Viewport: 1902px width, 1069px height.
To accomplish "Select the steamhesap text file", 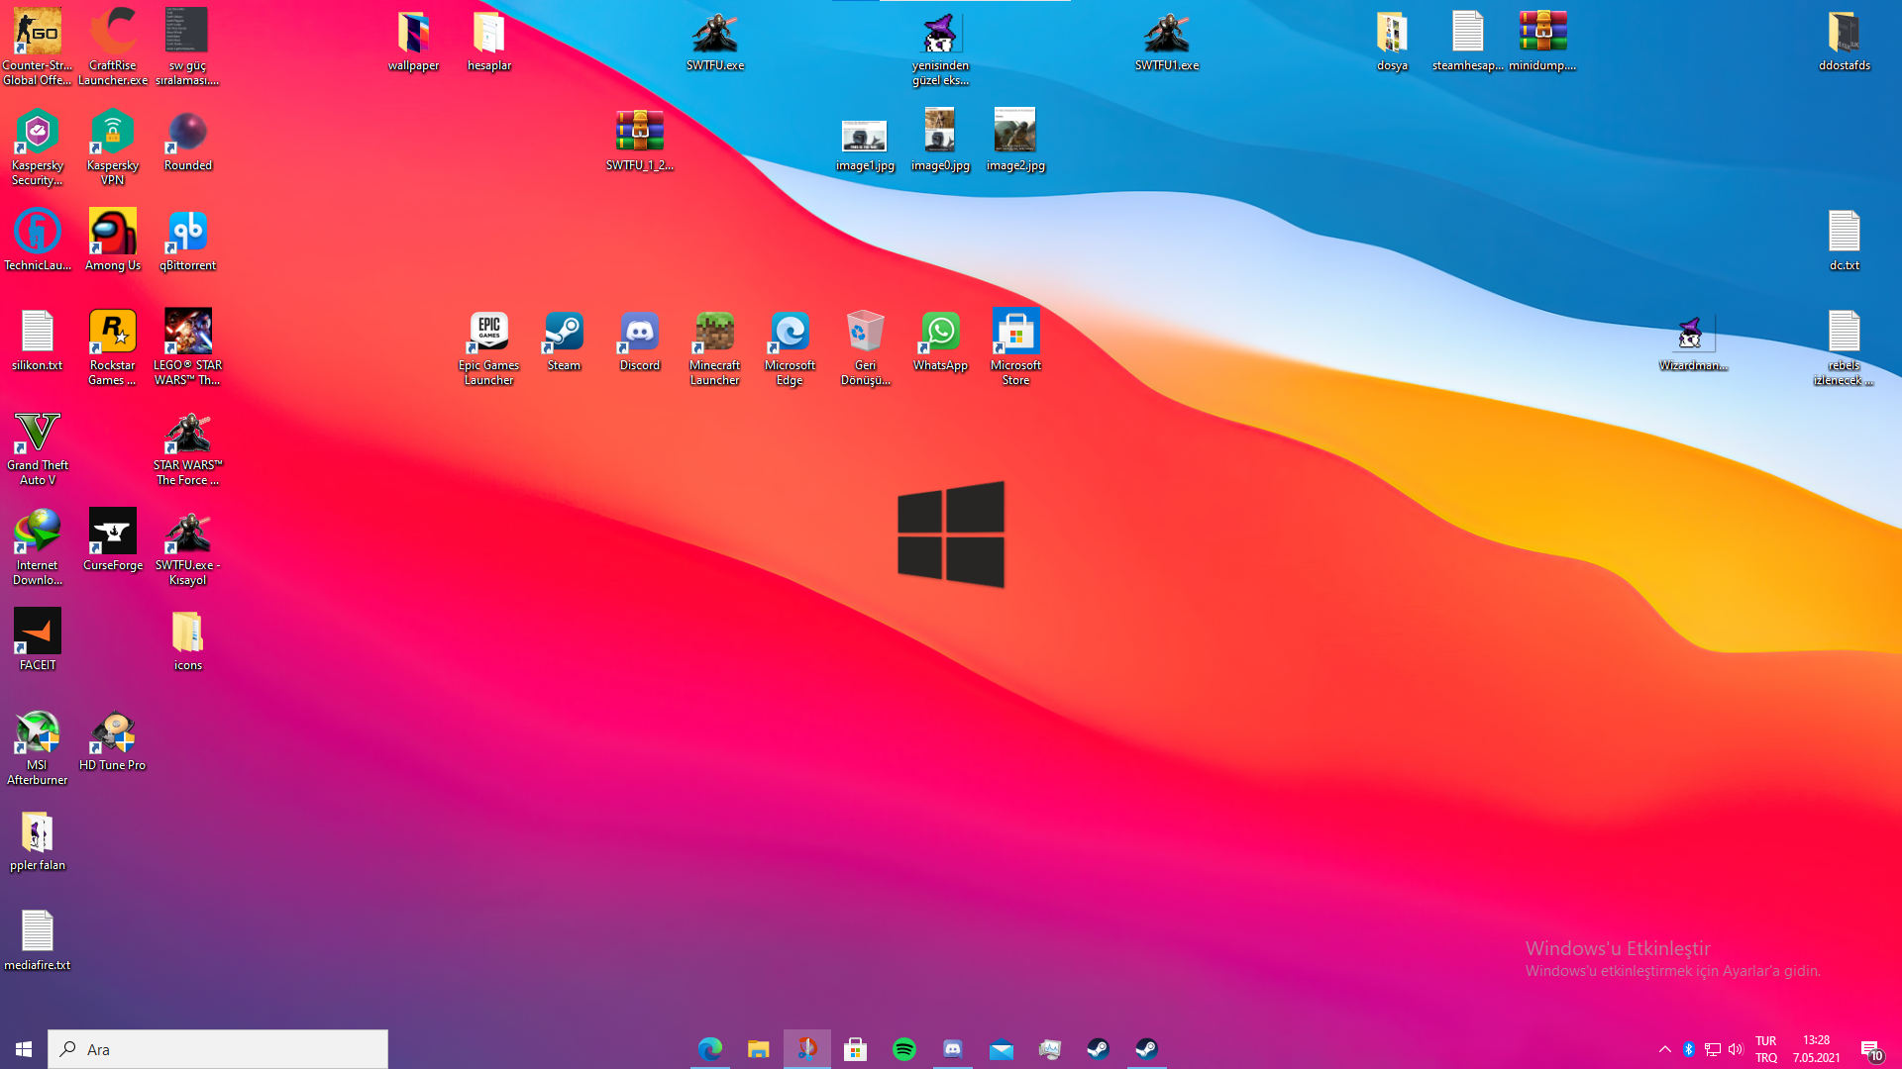I will click(x=1468, y=40).
